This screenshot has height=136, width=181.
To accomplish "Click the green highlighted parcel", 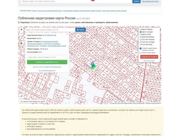I will (94, 67).
